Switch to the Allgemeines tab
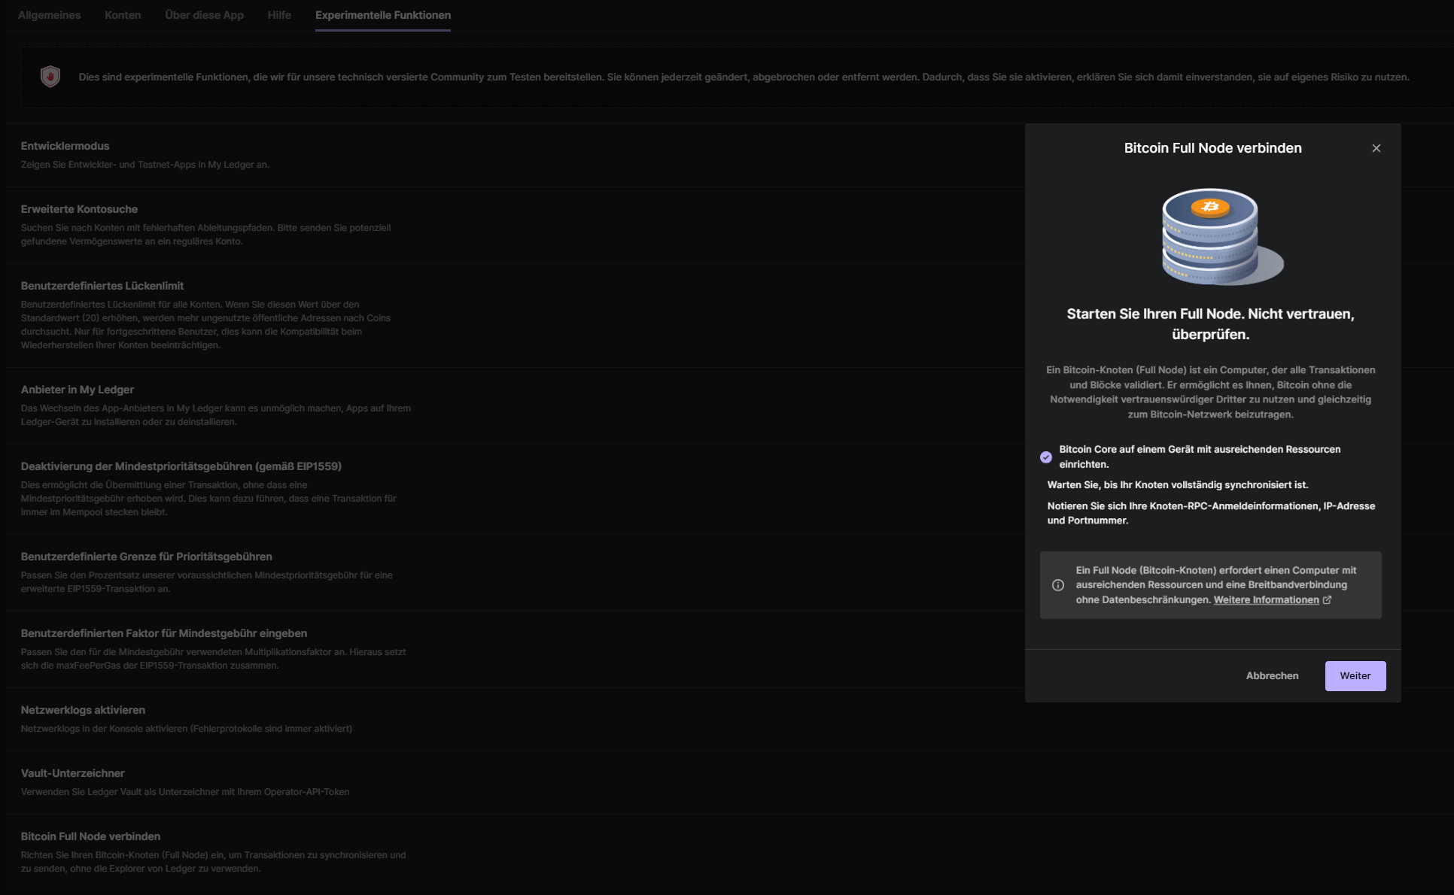Screen dimensions: 1454x895 click(49, 15)
